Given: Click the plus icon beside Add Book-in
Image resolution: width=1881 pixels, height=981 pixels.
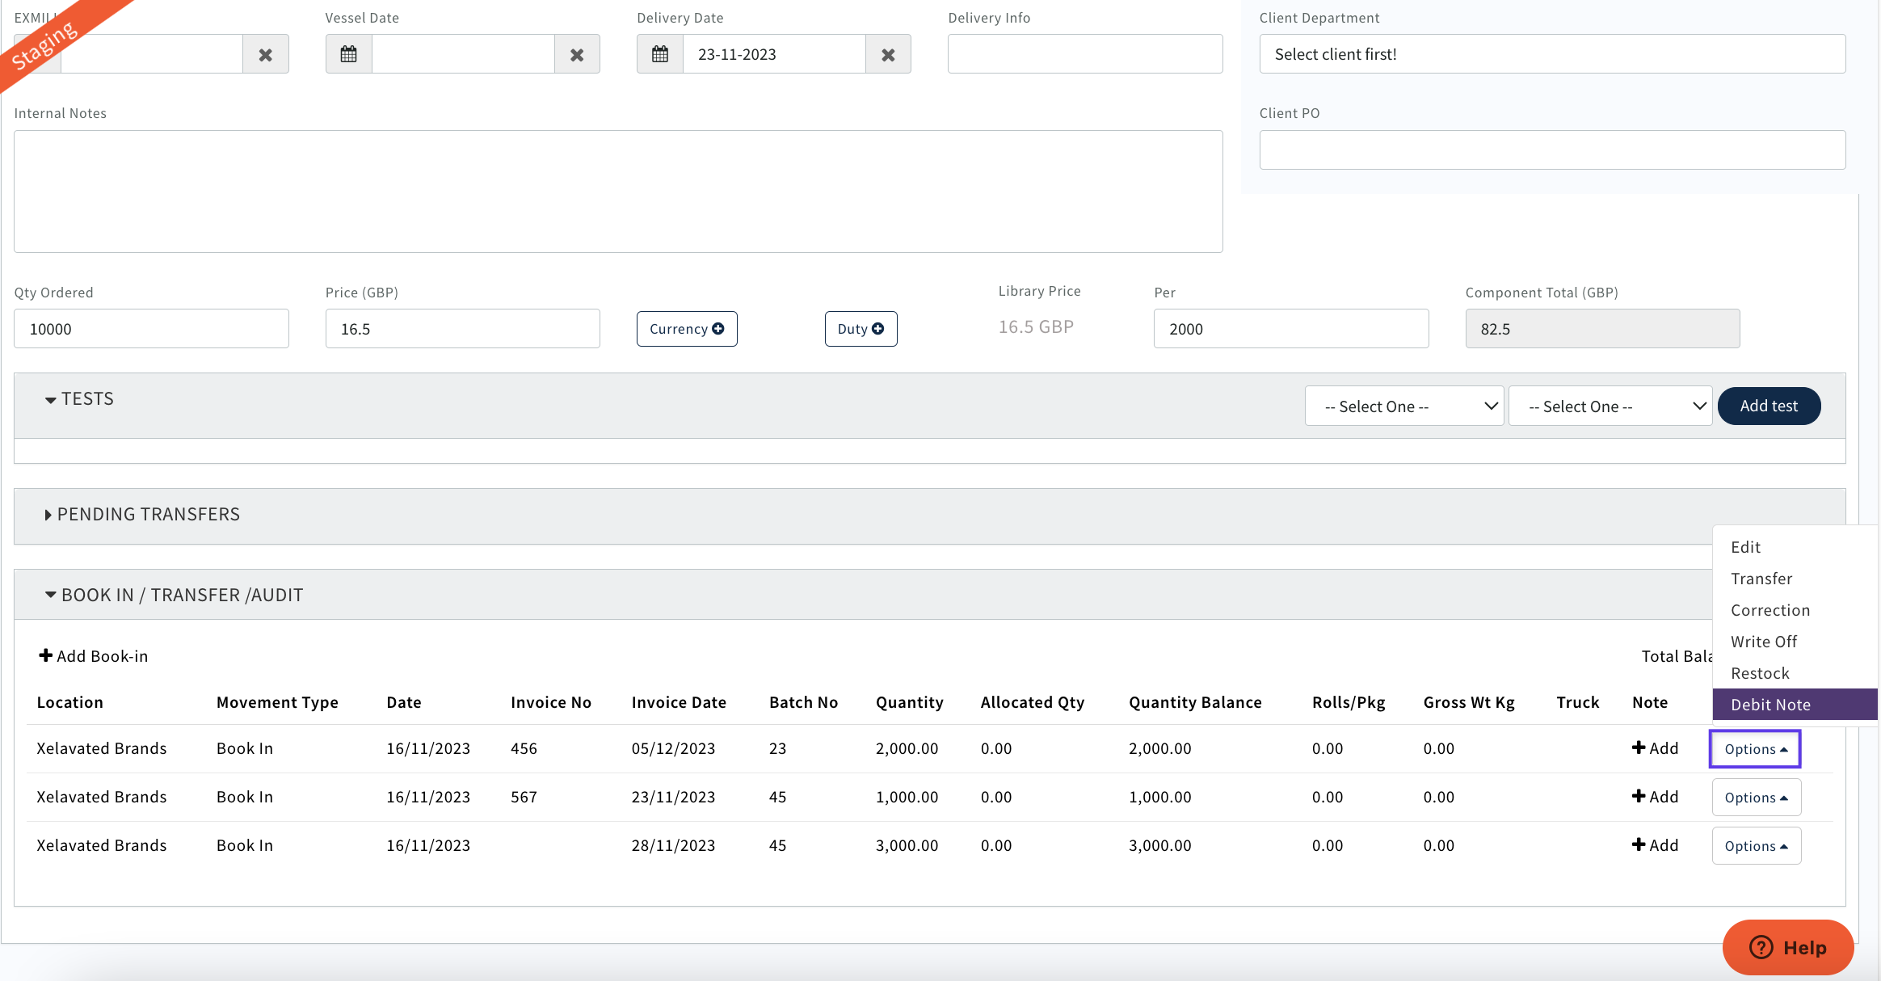Looking at the screenshot, I should (x=46, y=655).
